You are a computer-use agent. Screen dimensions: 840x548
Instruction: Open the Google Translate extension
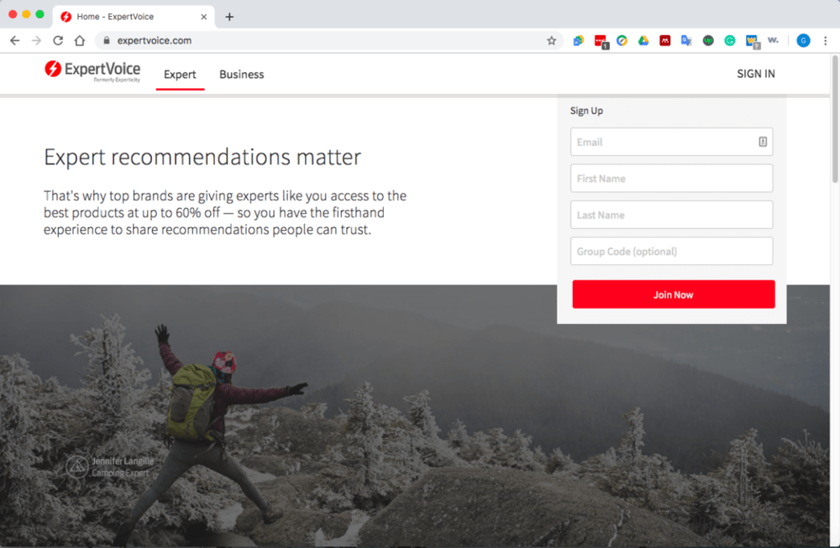pyautogui.click(x=686, y=40)
